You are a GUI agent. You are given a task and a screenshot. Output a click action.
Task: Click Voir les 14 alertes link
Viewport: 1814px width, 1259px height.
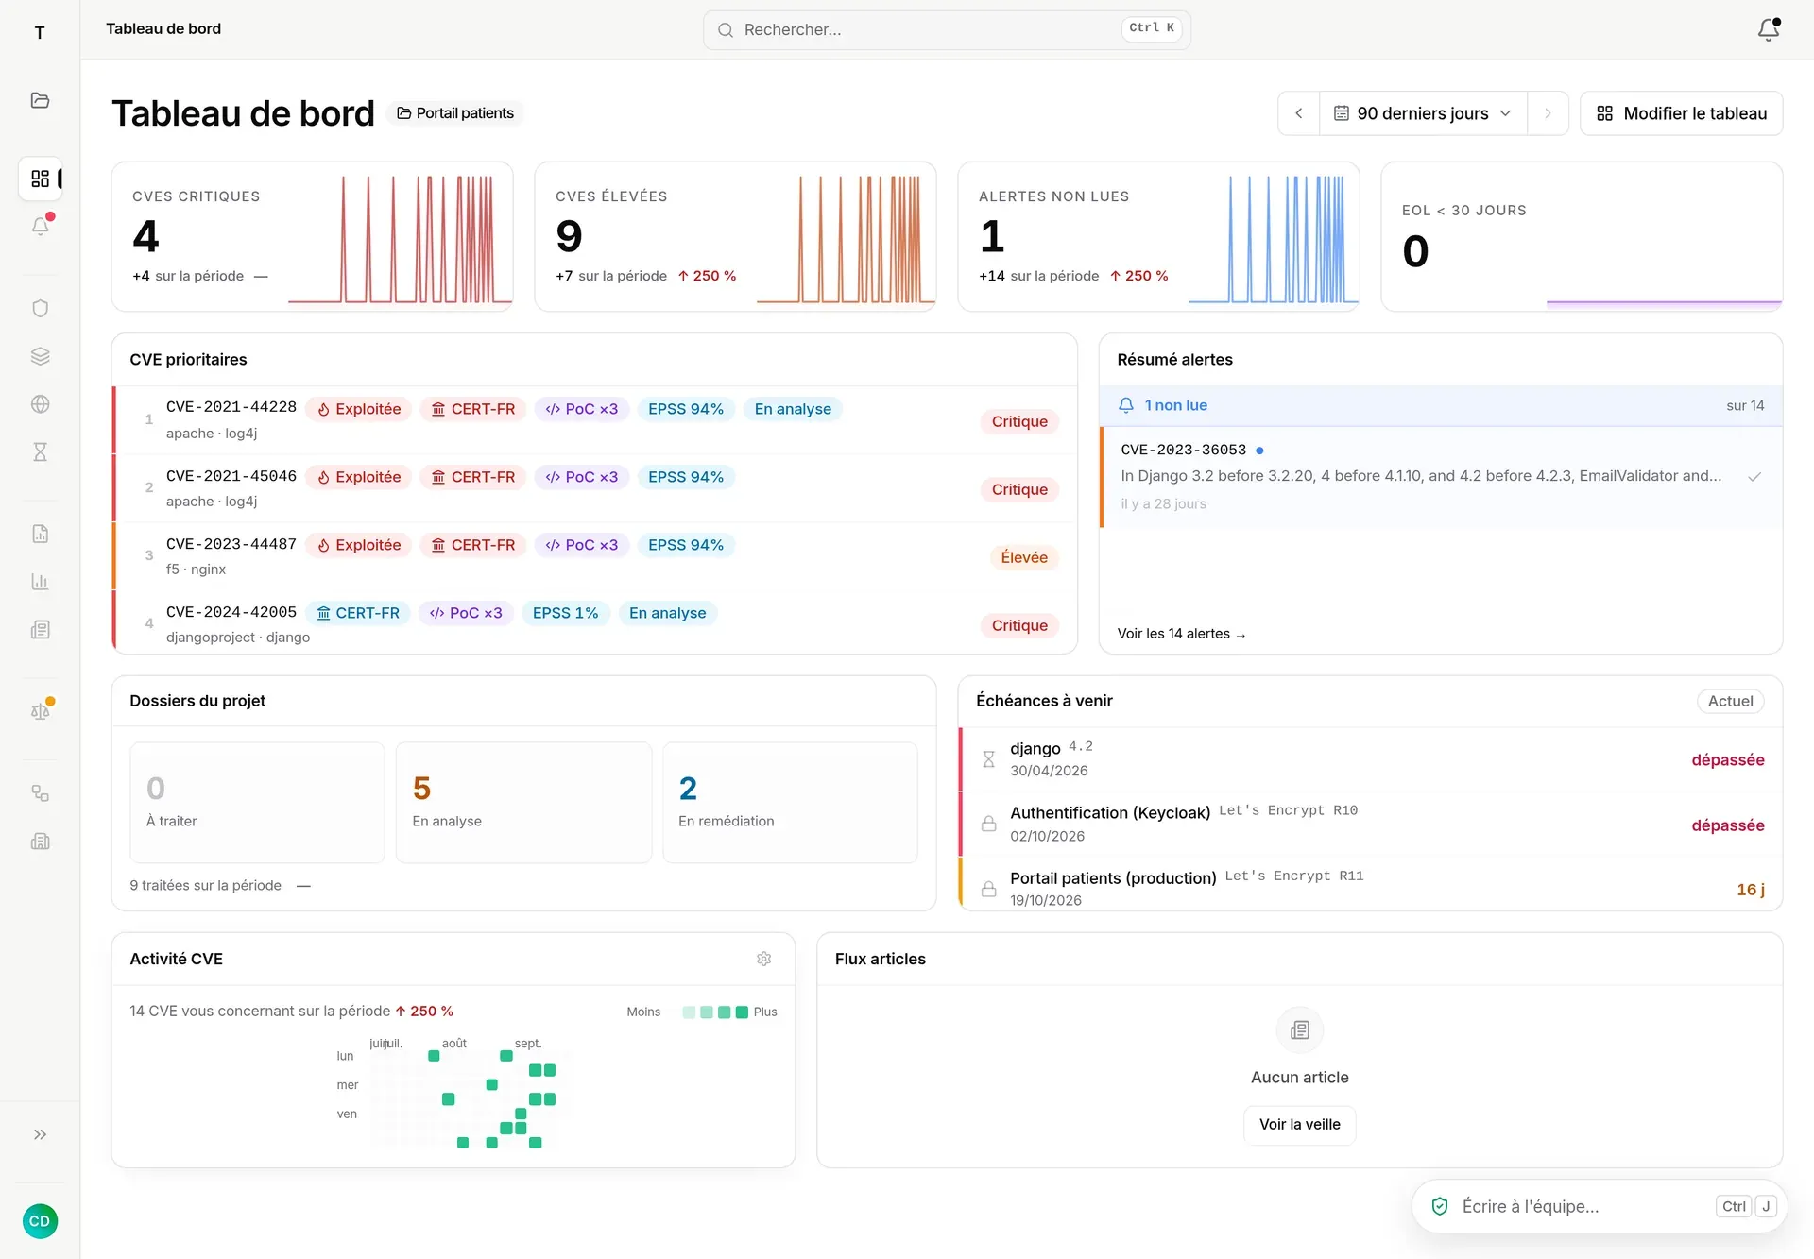point(1181,634)
